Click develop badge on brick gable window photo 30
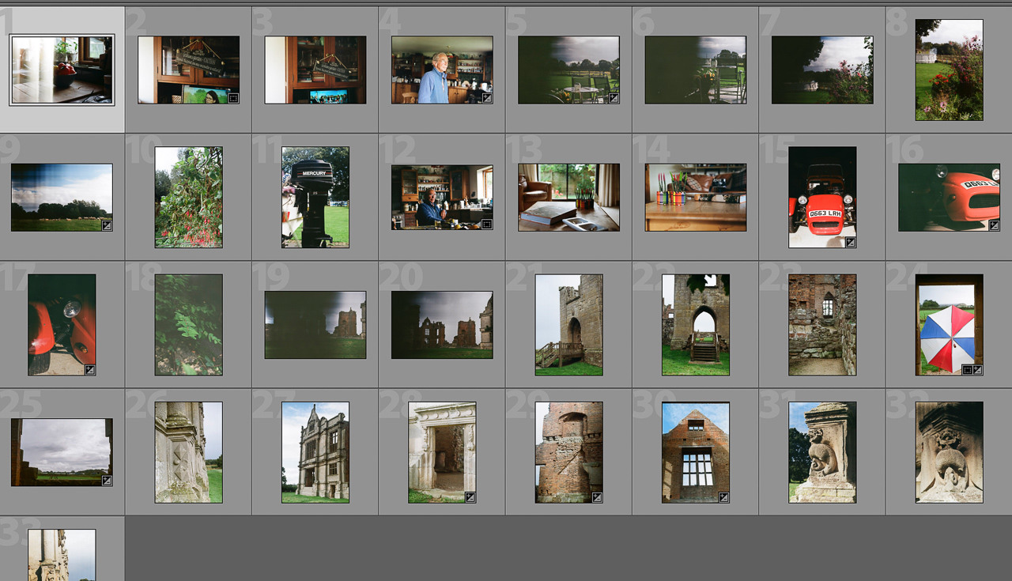The height and width of the screenshot is (581, 1012). [x=723, y=497]
